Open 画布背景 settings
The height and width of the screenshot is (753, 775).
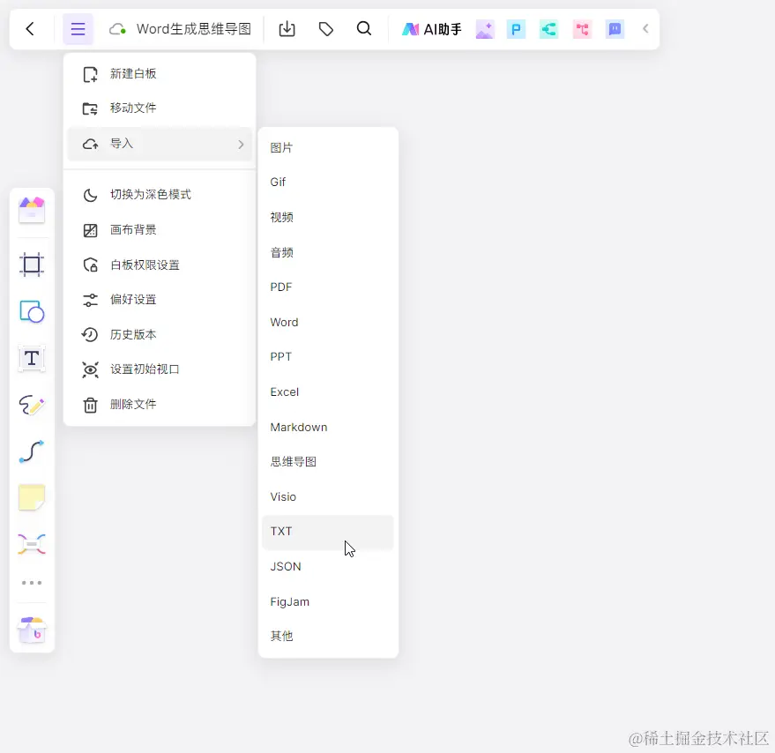(x=160, y=230)
